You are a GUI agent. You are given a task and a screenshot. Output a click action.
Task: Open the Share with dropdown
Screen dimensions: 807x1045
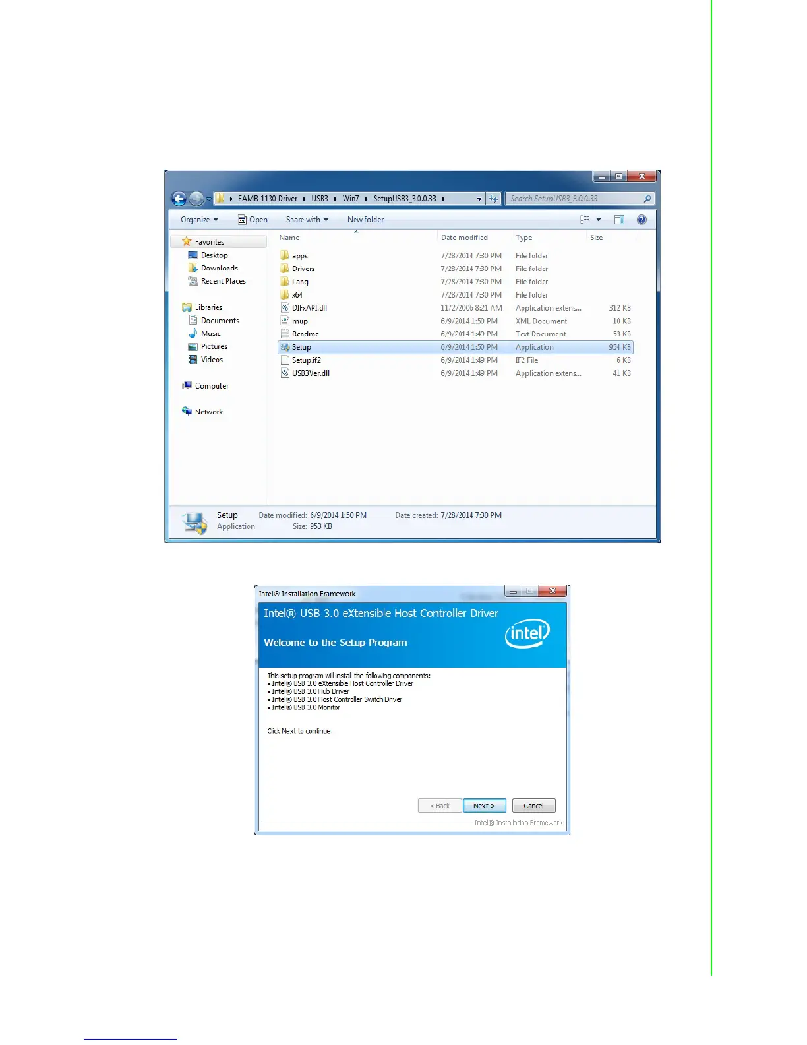307,220
